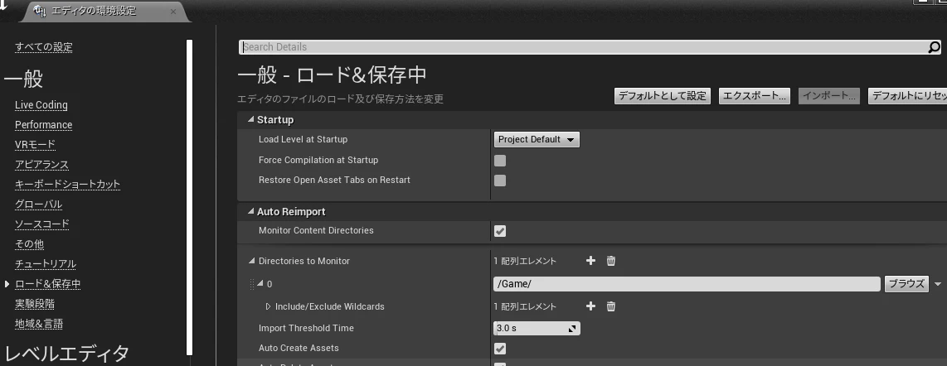The width and height of the screenshot is (947, 366).
Task: Collapse Directories to Monitor array
Action: tap(252, 261)
